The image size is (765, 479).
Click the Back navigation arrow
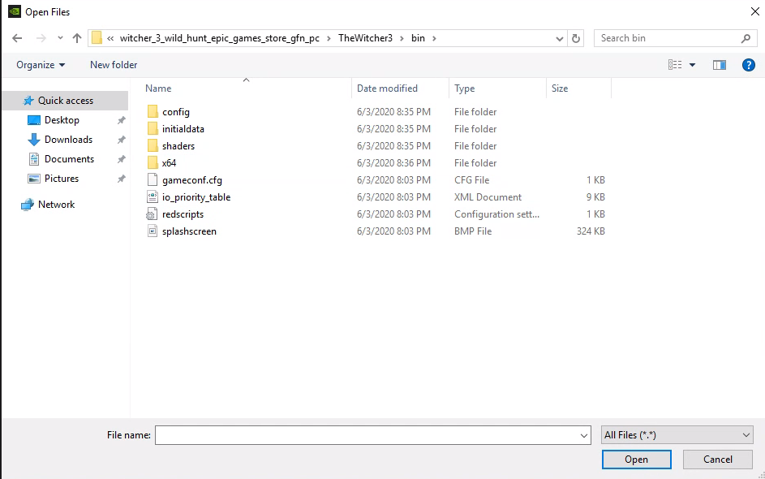pos(17,38)
